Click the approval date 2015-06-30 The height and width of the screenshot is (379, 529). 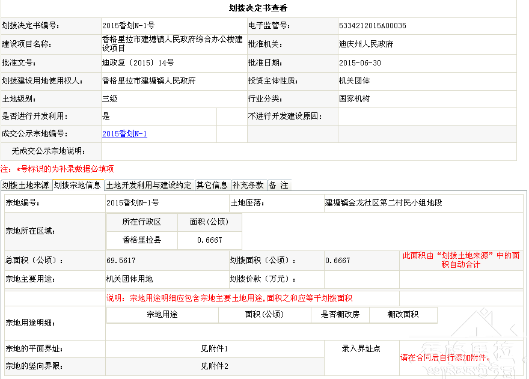359,63
